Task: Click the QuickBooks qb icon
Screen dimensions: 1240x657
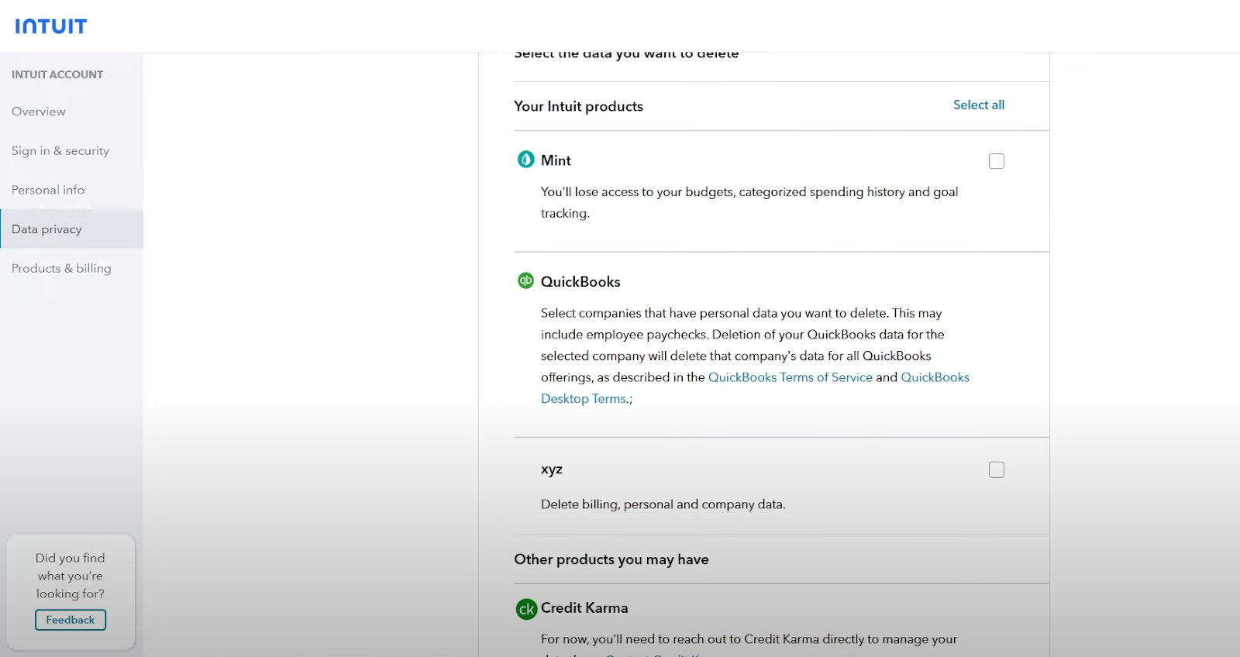Action: point(526,280)
